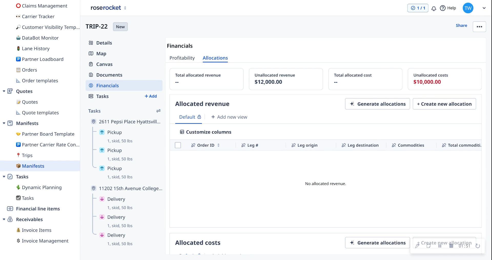Image resolution: width=492 pixels, height=260 pixels.
Task: Open Dynamic Planning in sidebar
Action: [42, 188]
